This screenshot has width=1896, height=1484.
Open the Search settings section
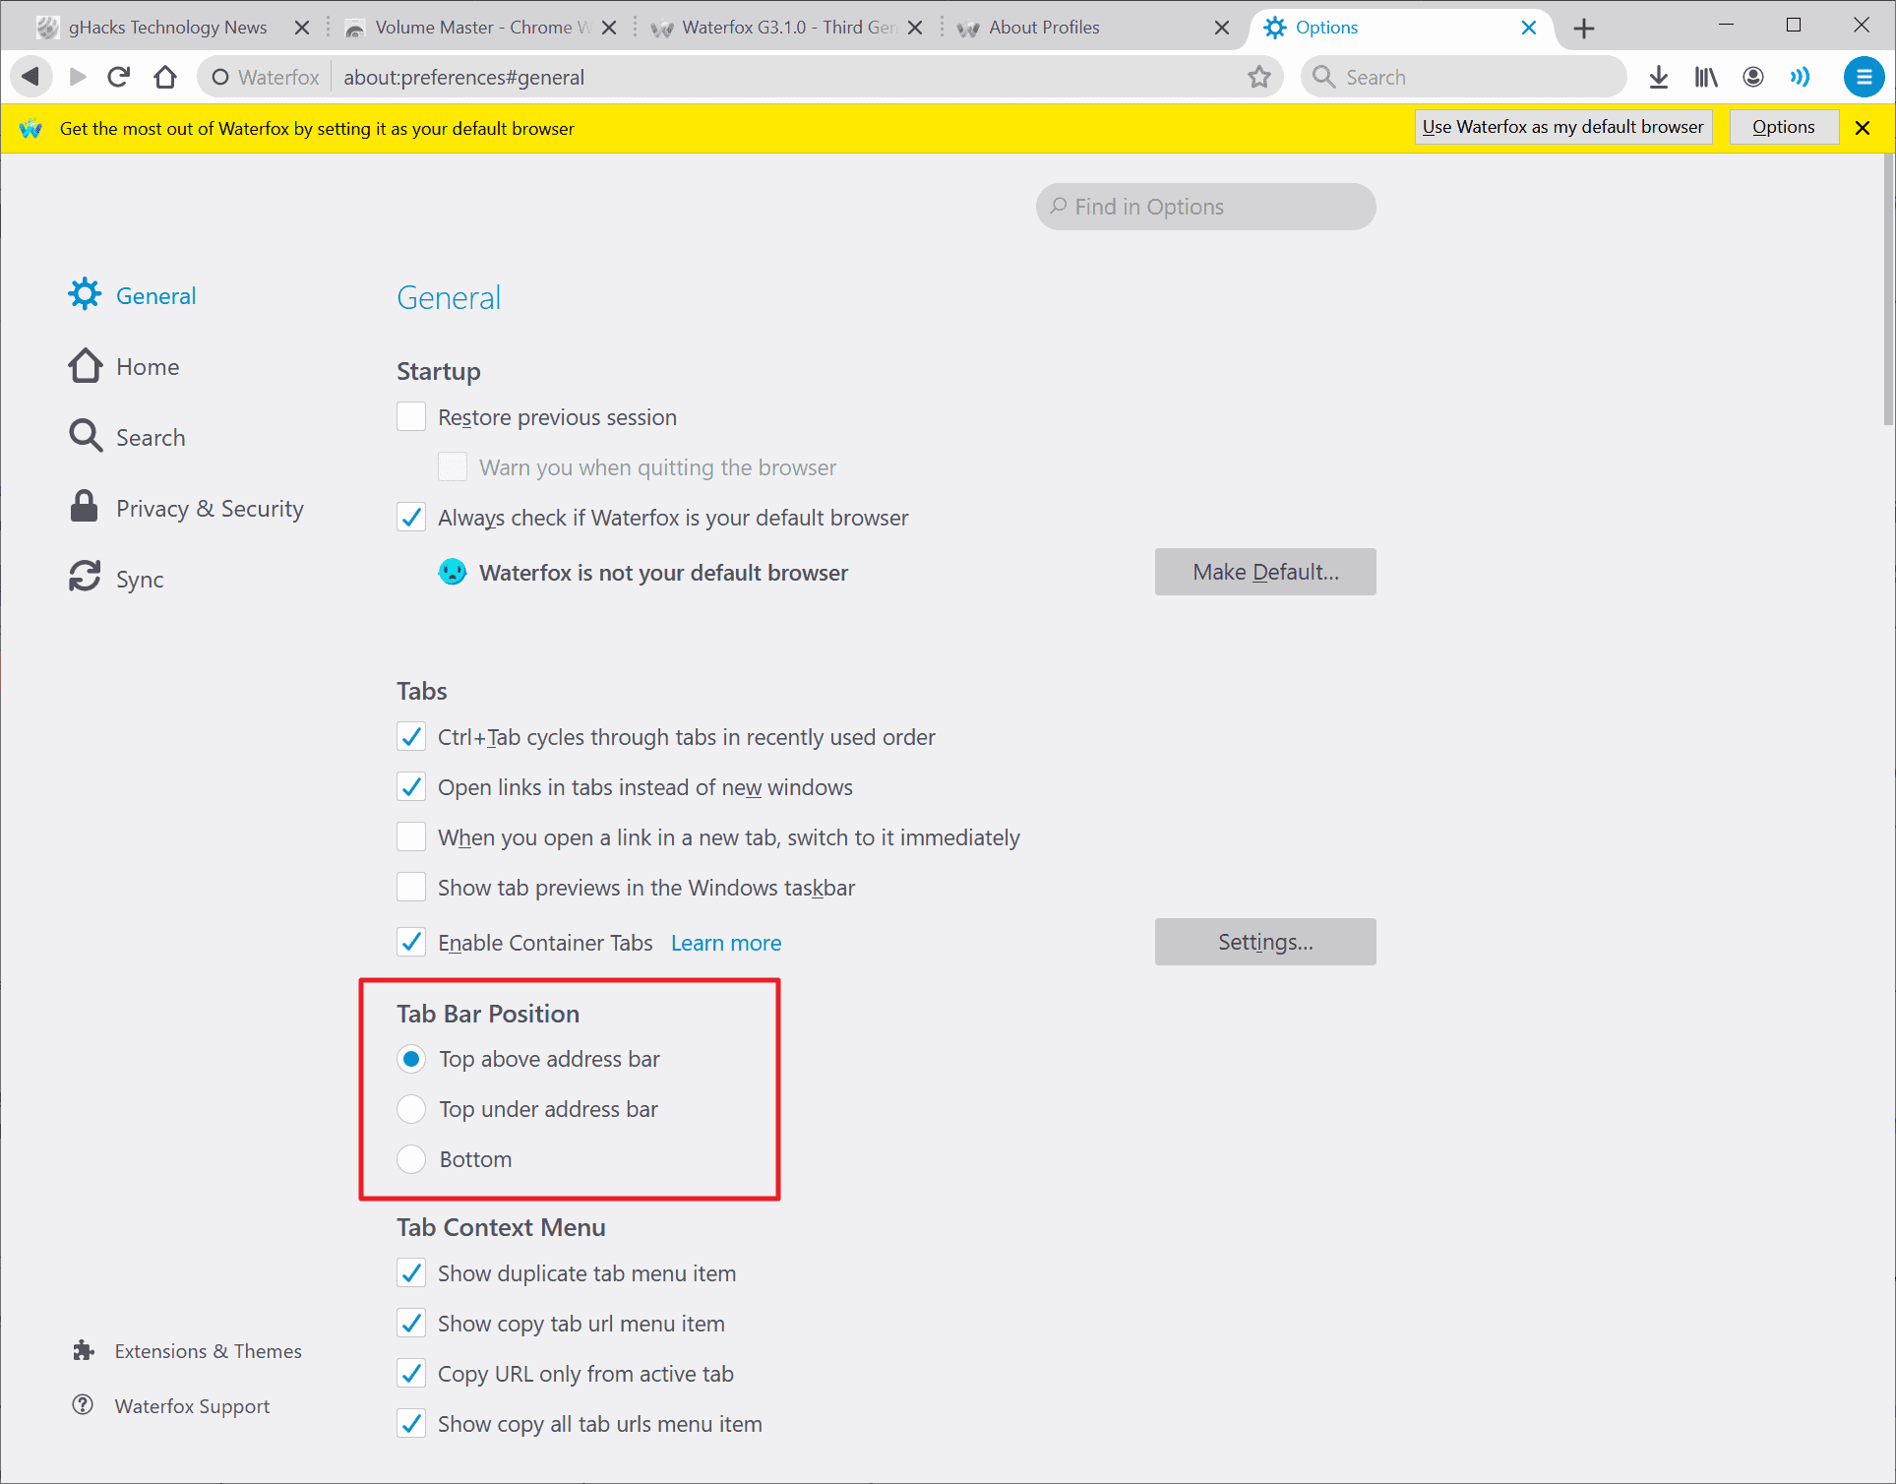tap(151, 437)
